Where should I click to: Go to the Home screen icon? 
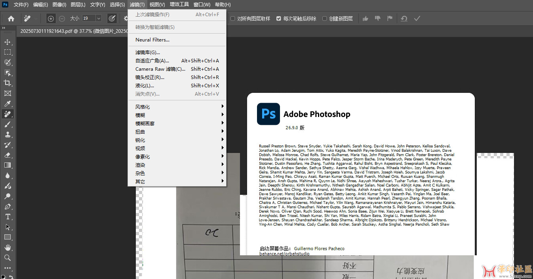point(11,18)
